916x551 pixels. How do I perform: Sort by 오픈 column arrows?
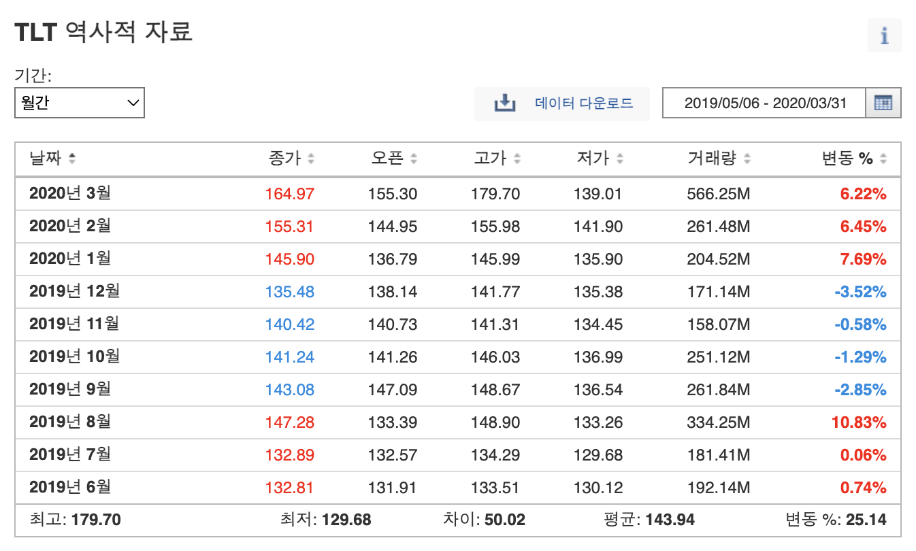pos(414,159)
